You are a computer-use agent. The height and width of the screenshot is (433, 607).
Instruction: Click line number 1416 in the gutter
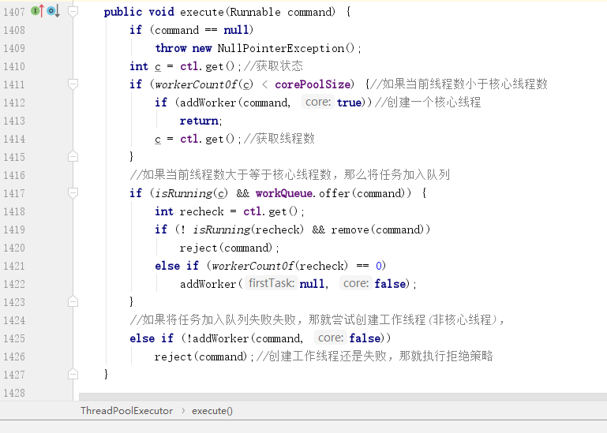14,175
